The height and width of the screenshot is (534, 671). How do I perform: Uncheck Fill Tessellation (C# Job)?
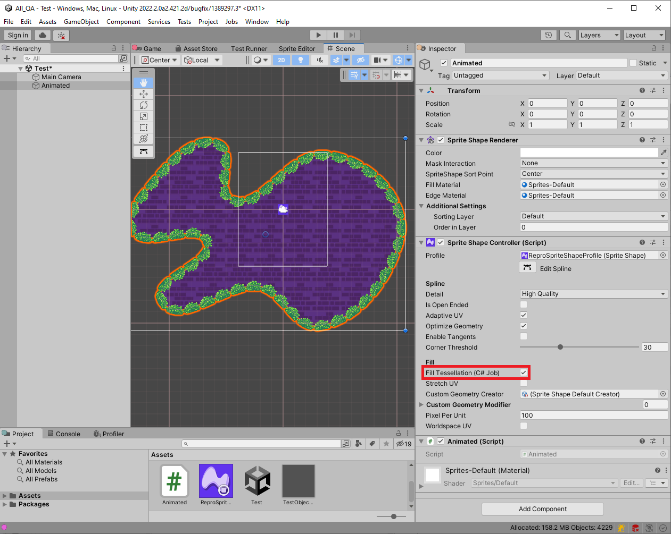point(524,372)
